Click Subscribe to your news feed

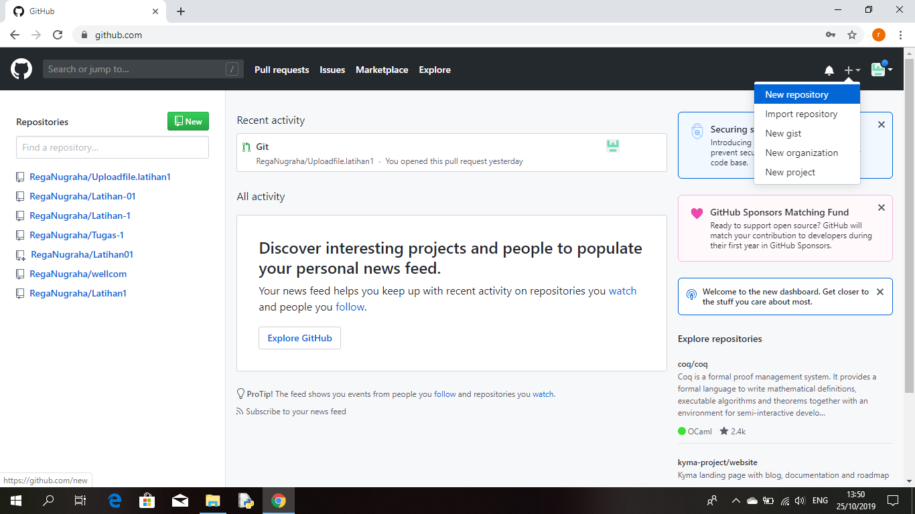point(296,412)
